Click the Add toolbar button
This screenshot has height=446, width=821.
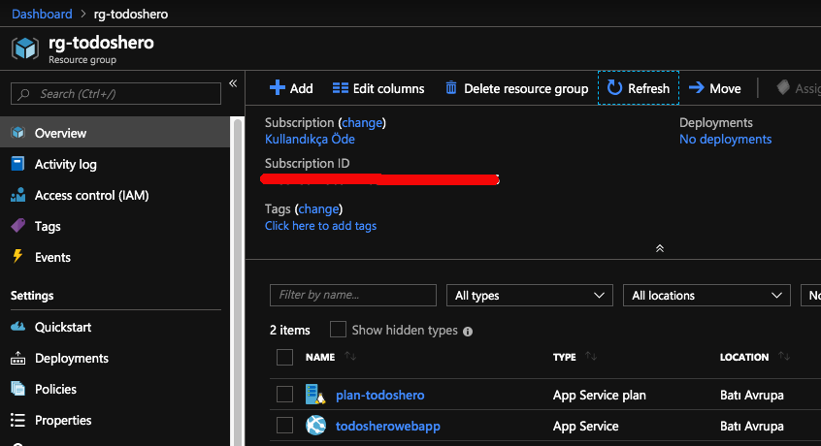[x=291, y=88]
